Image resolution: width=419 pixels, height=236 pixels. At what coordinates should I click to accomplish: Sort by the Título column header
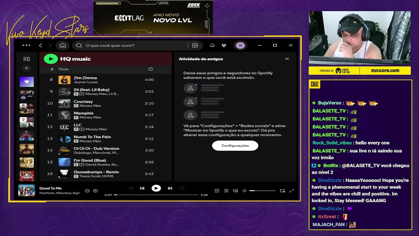64,69
